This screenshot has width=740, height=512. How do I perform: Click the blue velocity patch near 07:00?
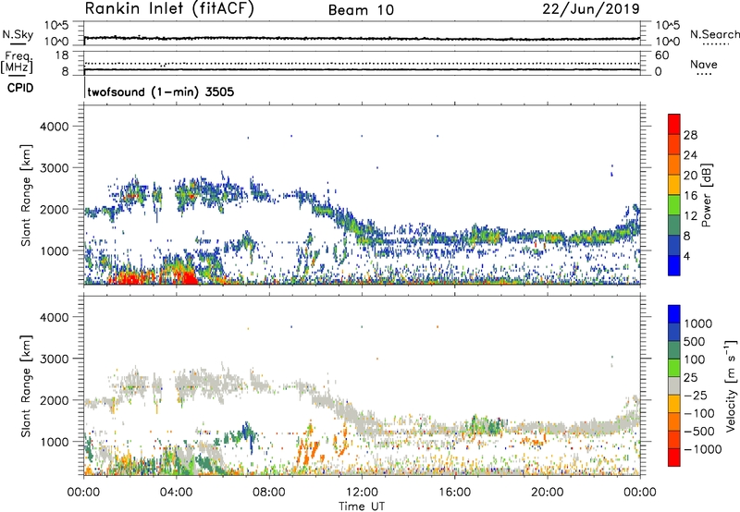click(247, 433)
